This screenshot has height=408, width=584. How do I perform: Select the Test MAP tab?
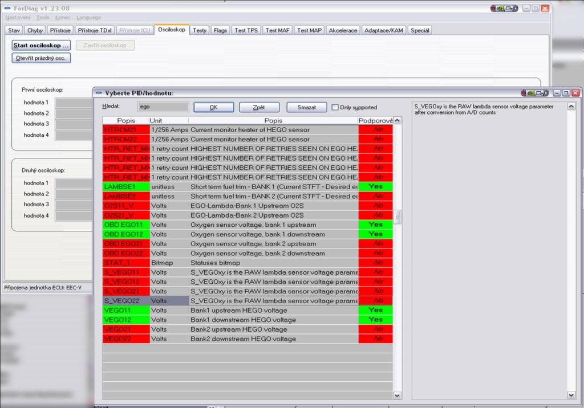click(309, 30)
